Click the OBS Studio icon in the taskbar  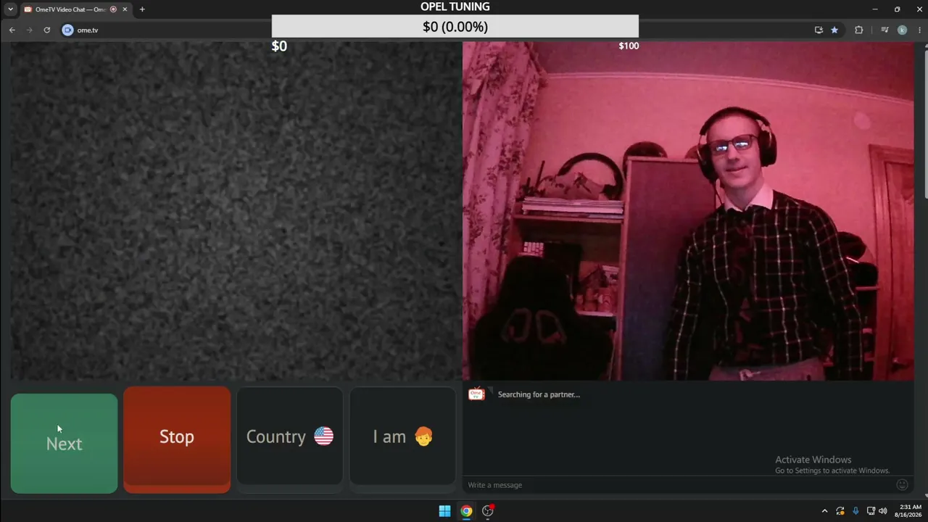(488, 511)
